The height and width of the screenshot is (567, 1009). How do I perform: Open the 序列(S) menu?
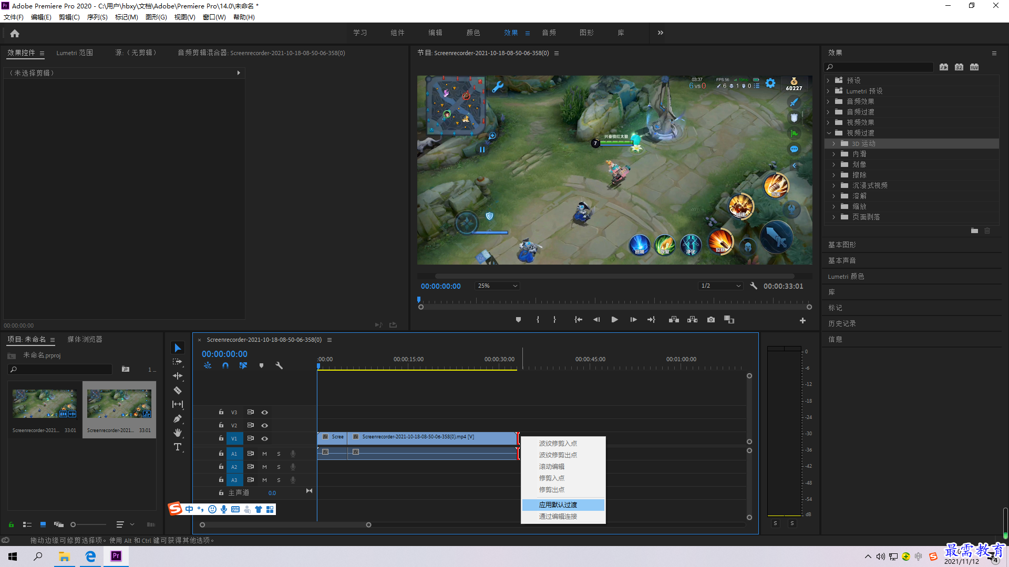97,17
